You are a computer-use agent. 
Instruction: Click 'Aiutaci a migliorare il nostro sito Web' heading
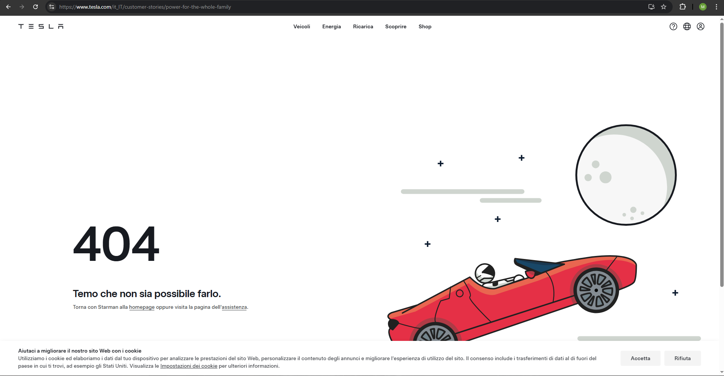(x=80, y=351)
